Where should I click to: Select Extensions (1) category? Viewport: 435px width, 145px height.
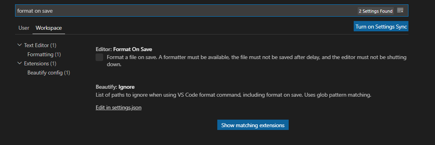[40, 63]
